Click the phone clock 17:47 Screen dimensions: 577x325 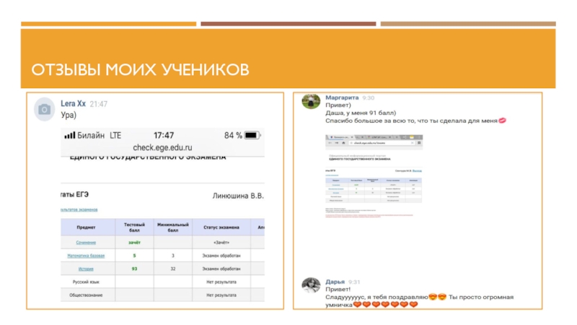[x=164, y=136]
